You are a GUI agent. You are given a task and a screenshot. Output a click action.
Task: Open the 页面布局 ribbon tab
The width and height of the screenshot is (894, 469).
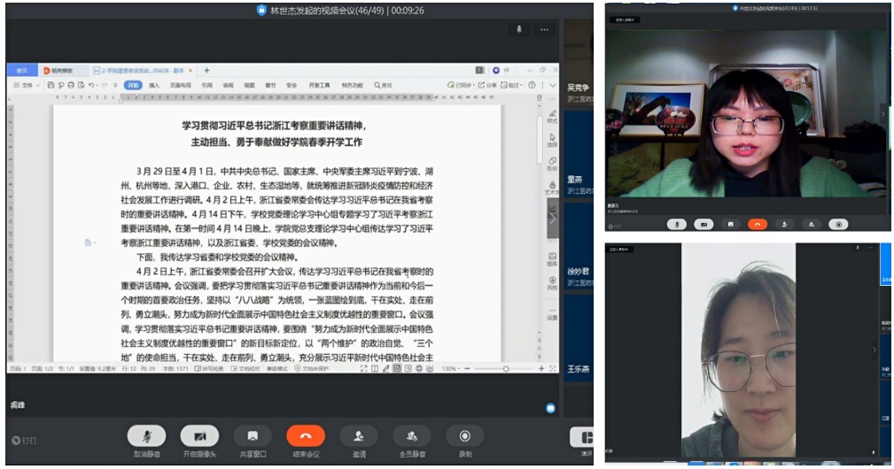[x=180, y=85]
